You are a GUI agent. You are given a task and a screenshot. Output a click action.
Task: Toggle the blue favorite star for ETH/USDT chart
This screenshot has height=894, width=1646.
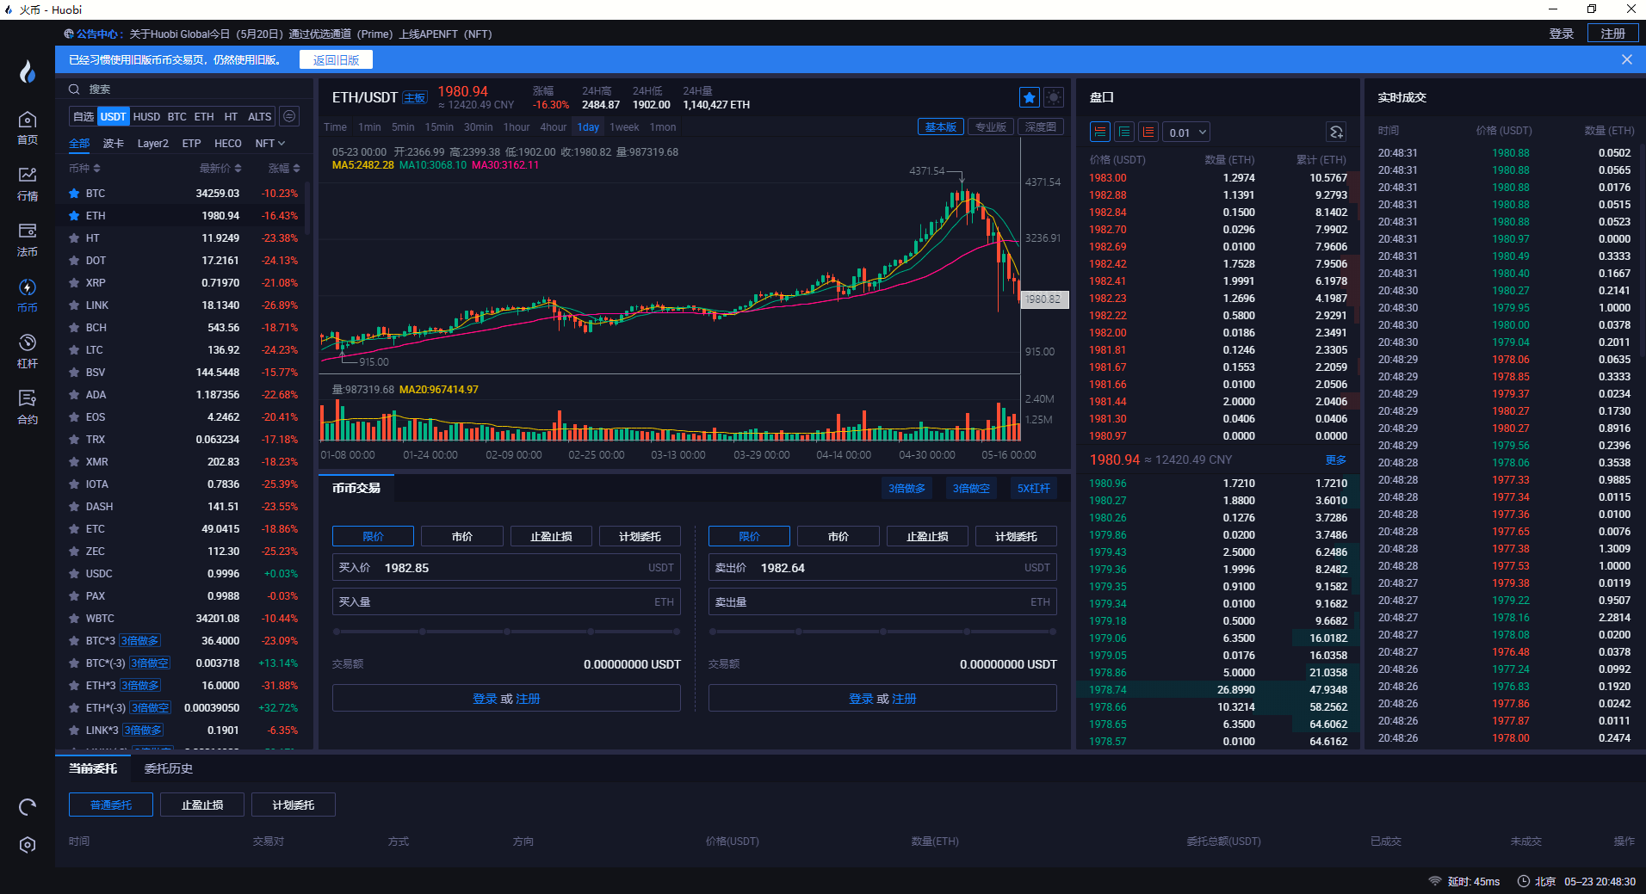pyautogui.click(x=1030, y=97)
